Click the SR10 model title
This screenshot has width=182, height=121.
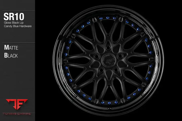pyautogui.click(x=14, y=17)
